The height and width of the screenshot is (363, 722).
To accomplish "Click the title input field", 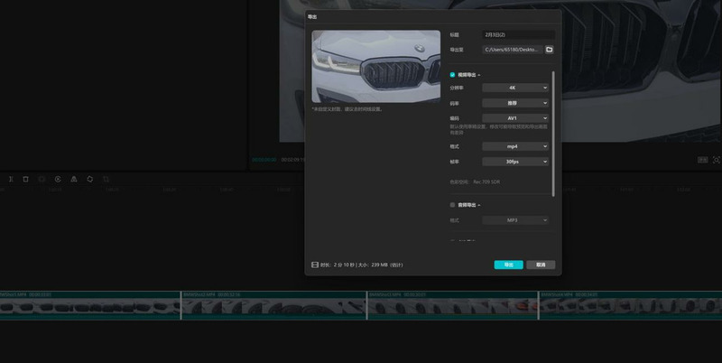I will tap(518, 35).
